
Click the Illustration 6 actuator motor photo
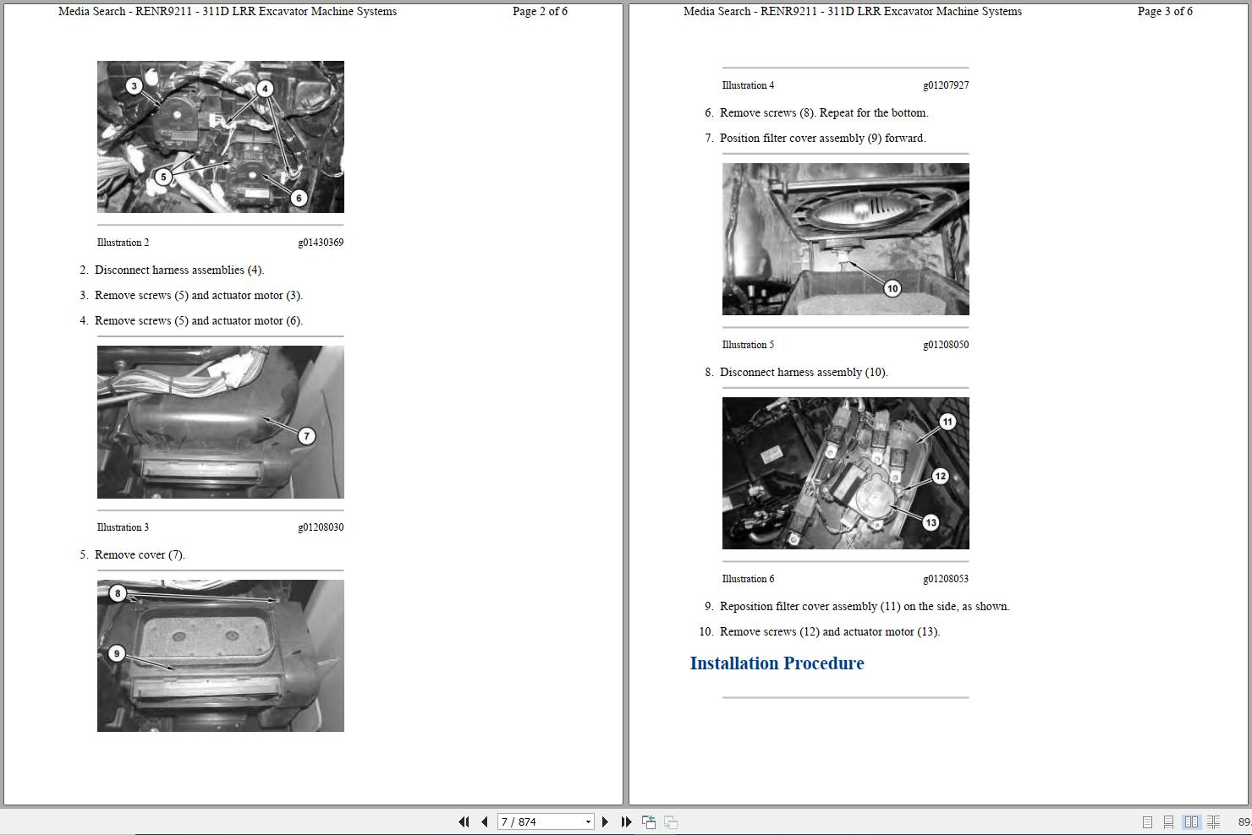pyautogui.click(x=845, y=473)
